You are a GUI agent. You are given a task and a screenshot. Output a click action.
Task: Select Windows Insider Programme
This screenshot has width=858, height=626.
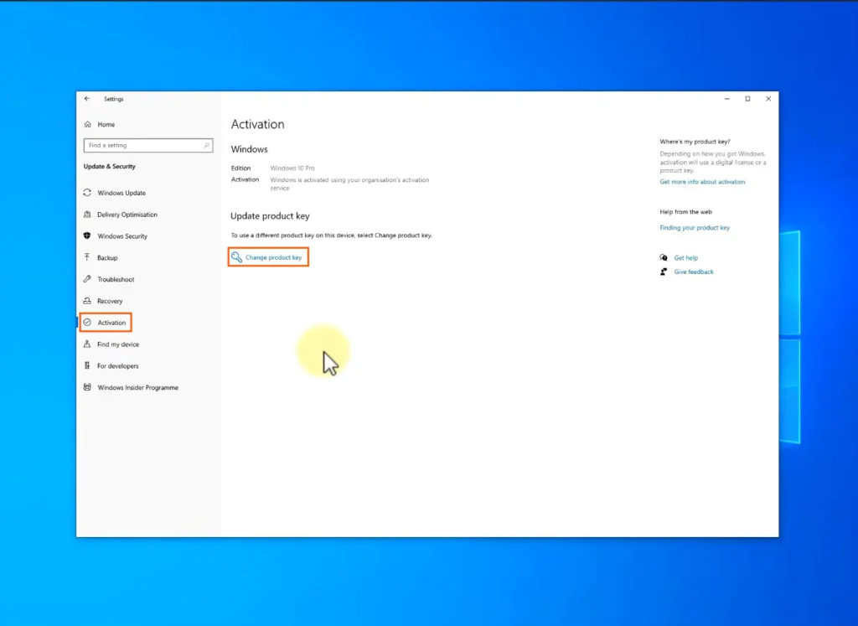click(x=137, y=388)
